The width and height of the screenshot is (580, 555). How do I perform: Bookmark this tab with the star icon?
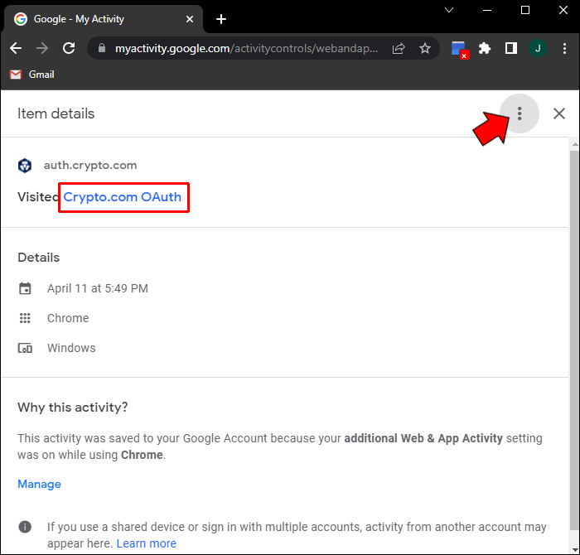(x=425, y=48)
